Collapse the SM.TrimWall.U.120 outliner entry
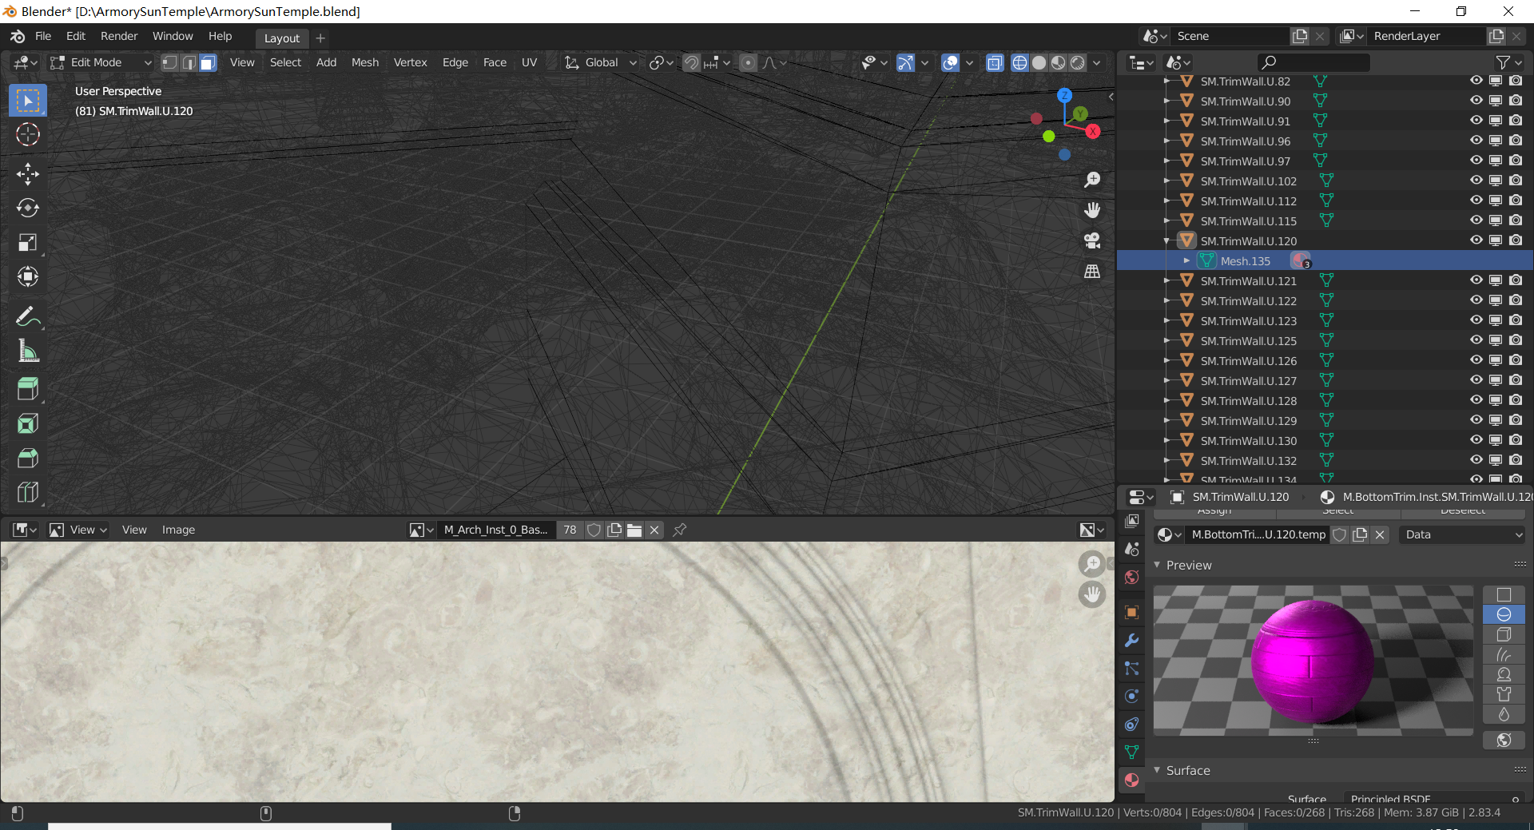The height and width of the screenshot is (830, 1534). 1167,240
